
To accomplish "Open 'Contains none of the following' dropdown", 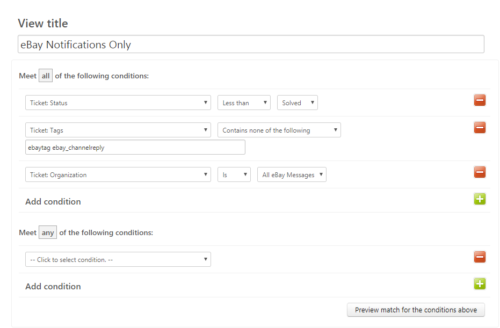I will point(279,130).
